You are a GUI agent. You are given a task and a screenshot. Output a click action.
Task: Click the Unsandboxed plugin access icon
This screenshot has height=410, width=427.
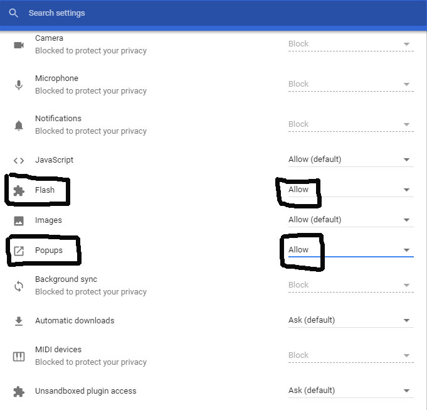point(19,391)
